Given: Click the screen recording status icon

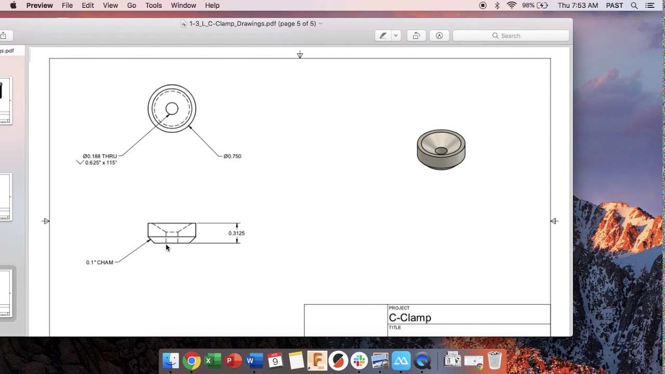Looking at the screenshot, I should coord(483,5).
